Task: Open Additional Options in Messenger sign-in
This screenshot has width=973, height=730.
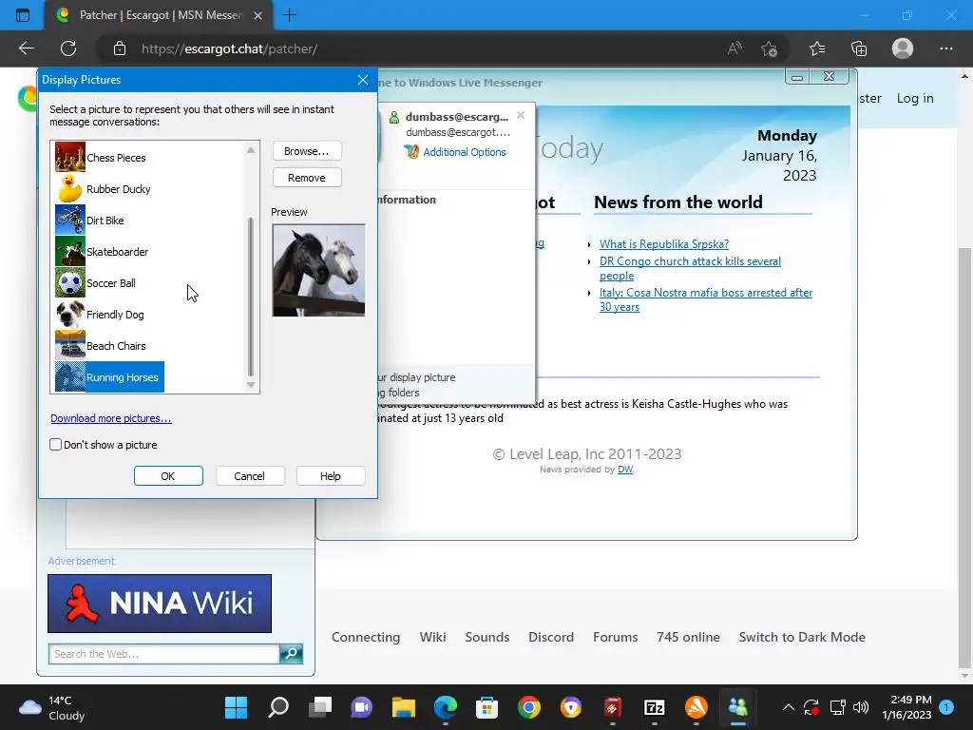Action: [464, 152]
